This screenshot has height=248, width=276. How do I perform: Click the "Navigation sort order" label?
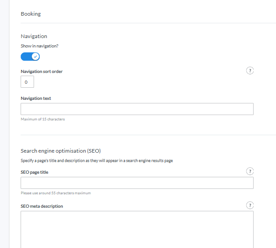42,72
